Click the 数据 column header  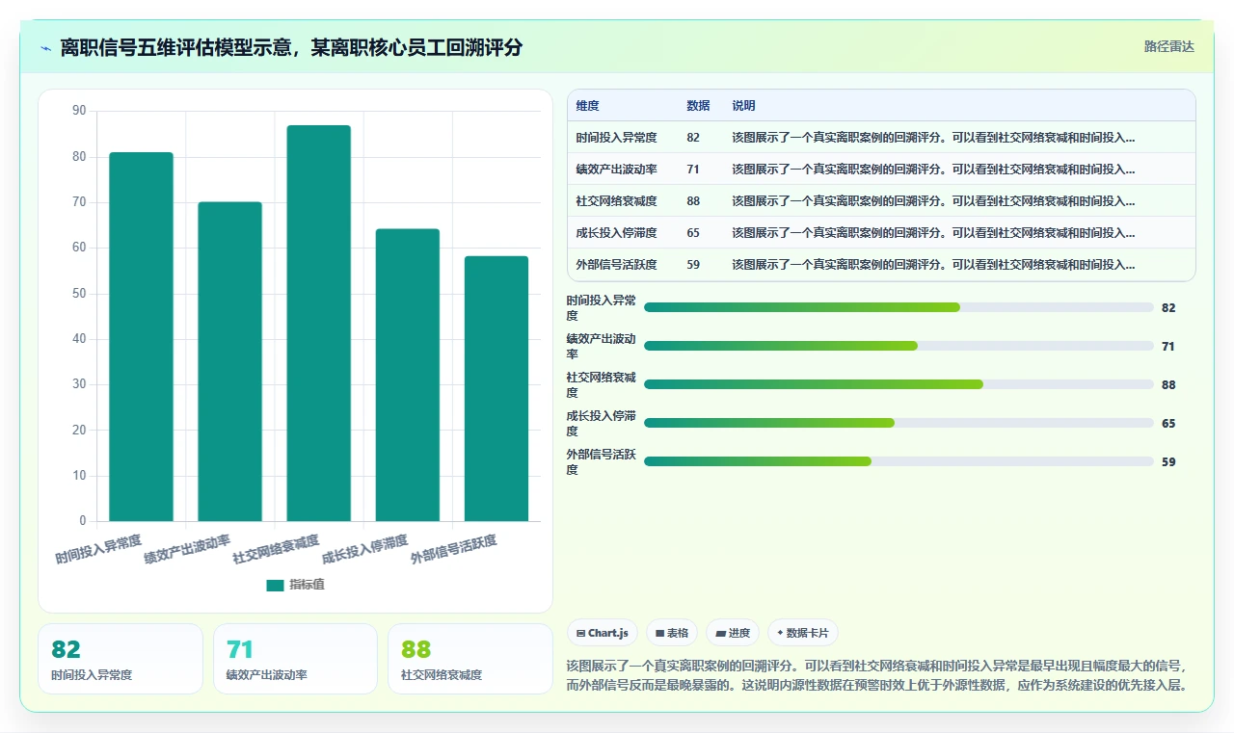pos(698,106)
